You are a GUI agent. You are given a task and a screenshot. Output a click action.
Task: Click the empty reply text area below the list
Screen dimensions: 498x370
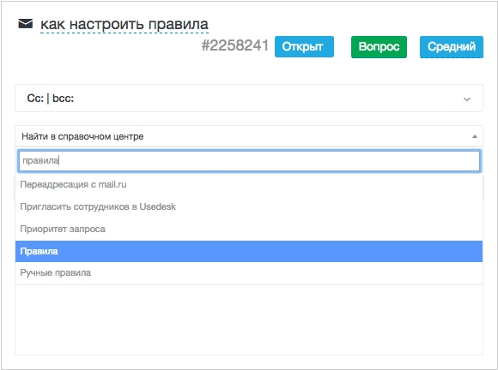click(249, 319)
